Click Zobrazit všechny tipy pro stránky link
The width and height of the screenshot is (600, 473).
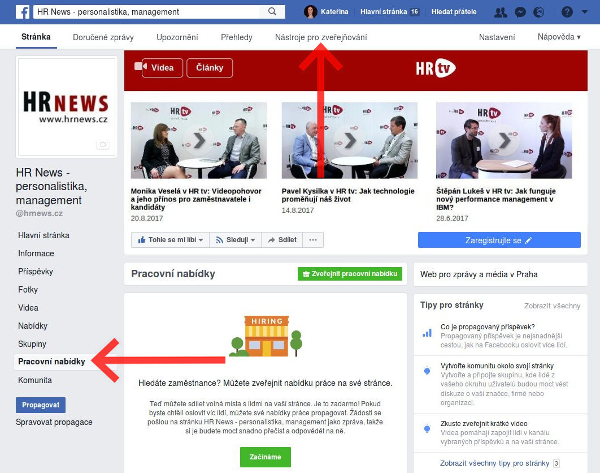(494, 463)
